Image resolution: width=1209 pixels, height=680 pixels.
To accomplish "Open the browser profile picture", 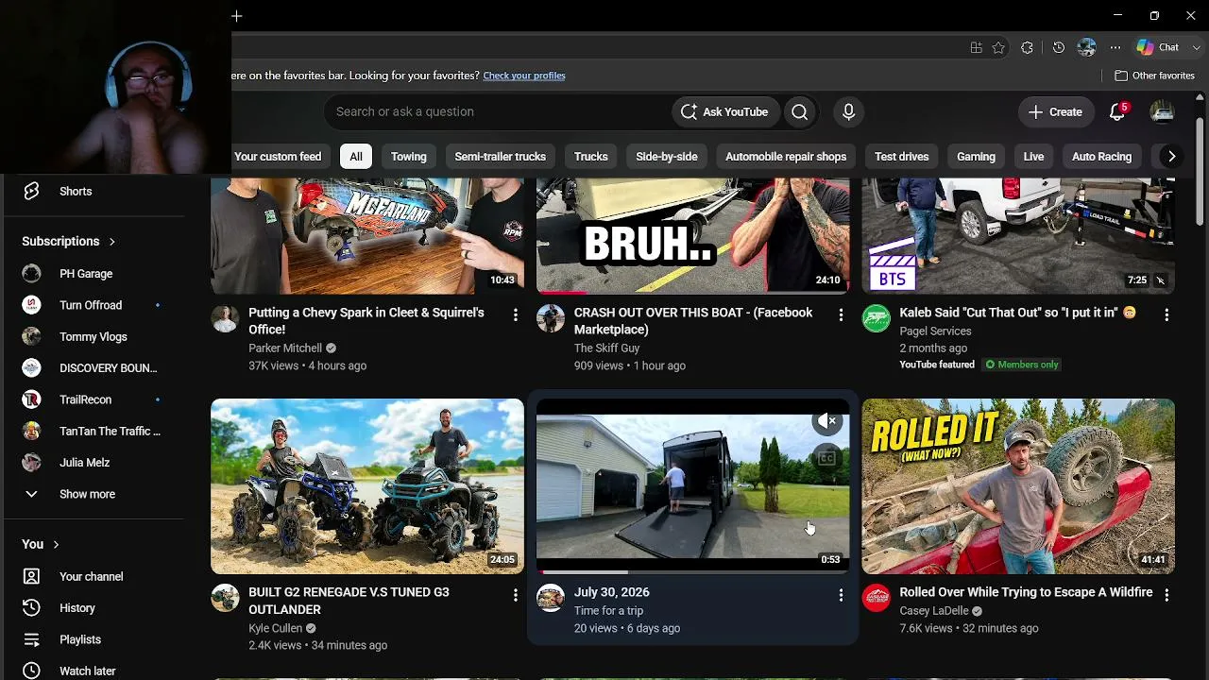I will (x=1086, y=47).
